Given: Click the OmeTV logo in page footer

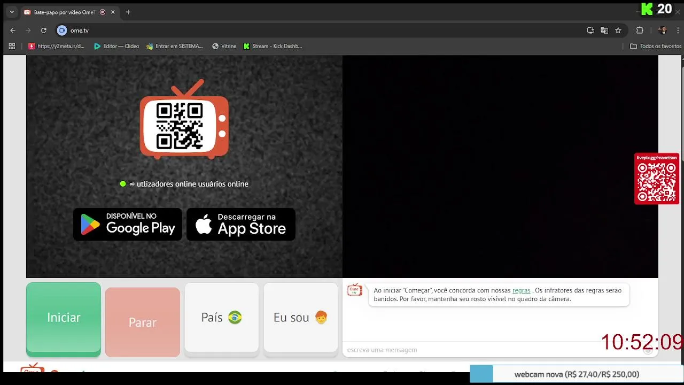Looking at the screenshot, I should click(x=32, y=368).
